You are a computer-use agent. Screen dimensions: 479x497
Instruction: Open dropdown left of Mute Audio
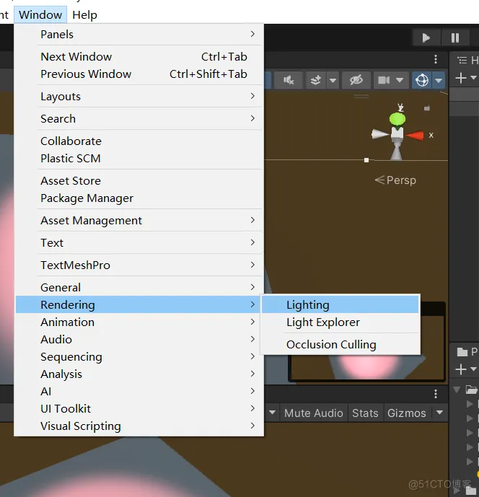272,413
